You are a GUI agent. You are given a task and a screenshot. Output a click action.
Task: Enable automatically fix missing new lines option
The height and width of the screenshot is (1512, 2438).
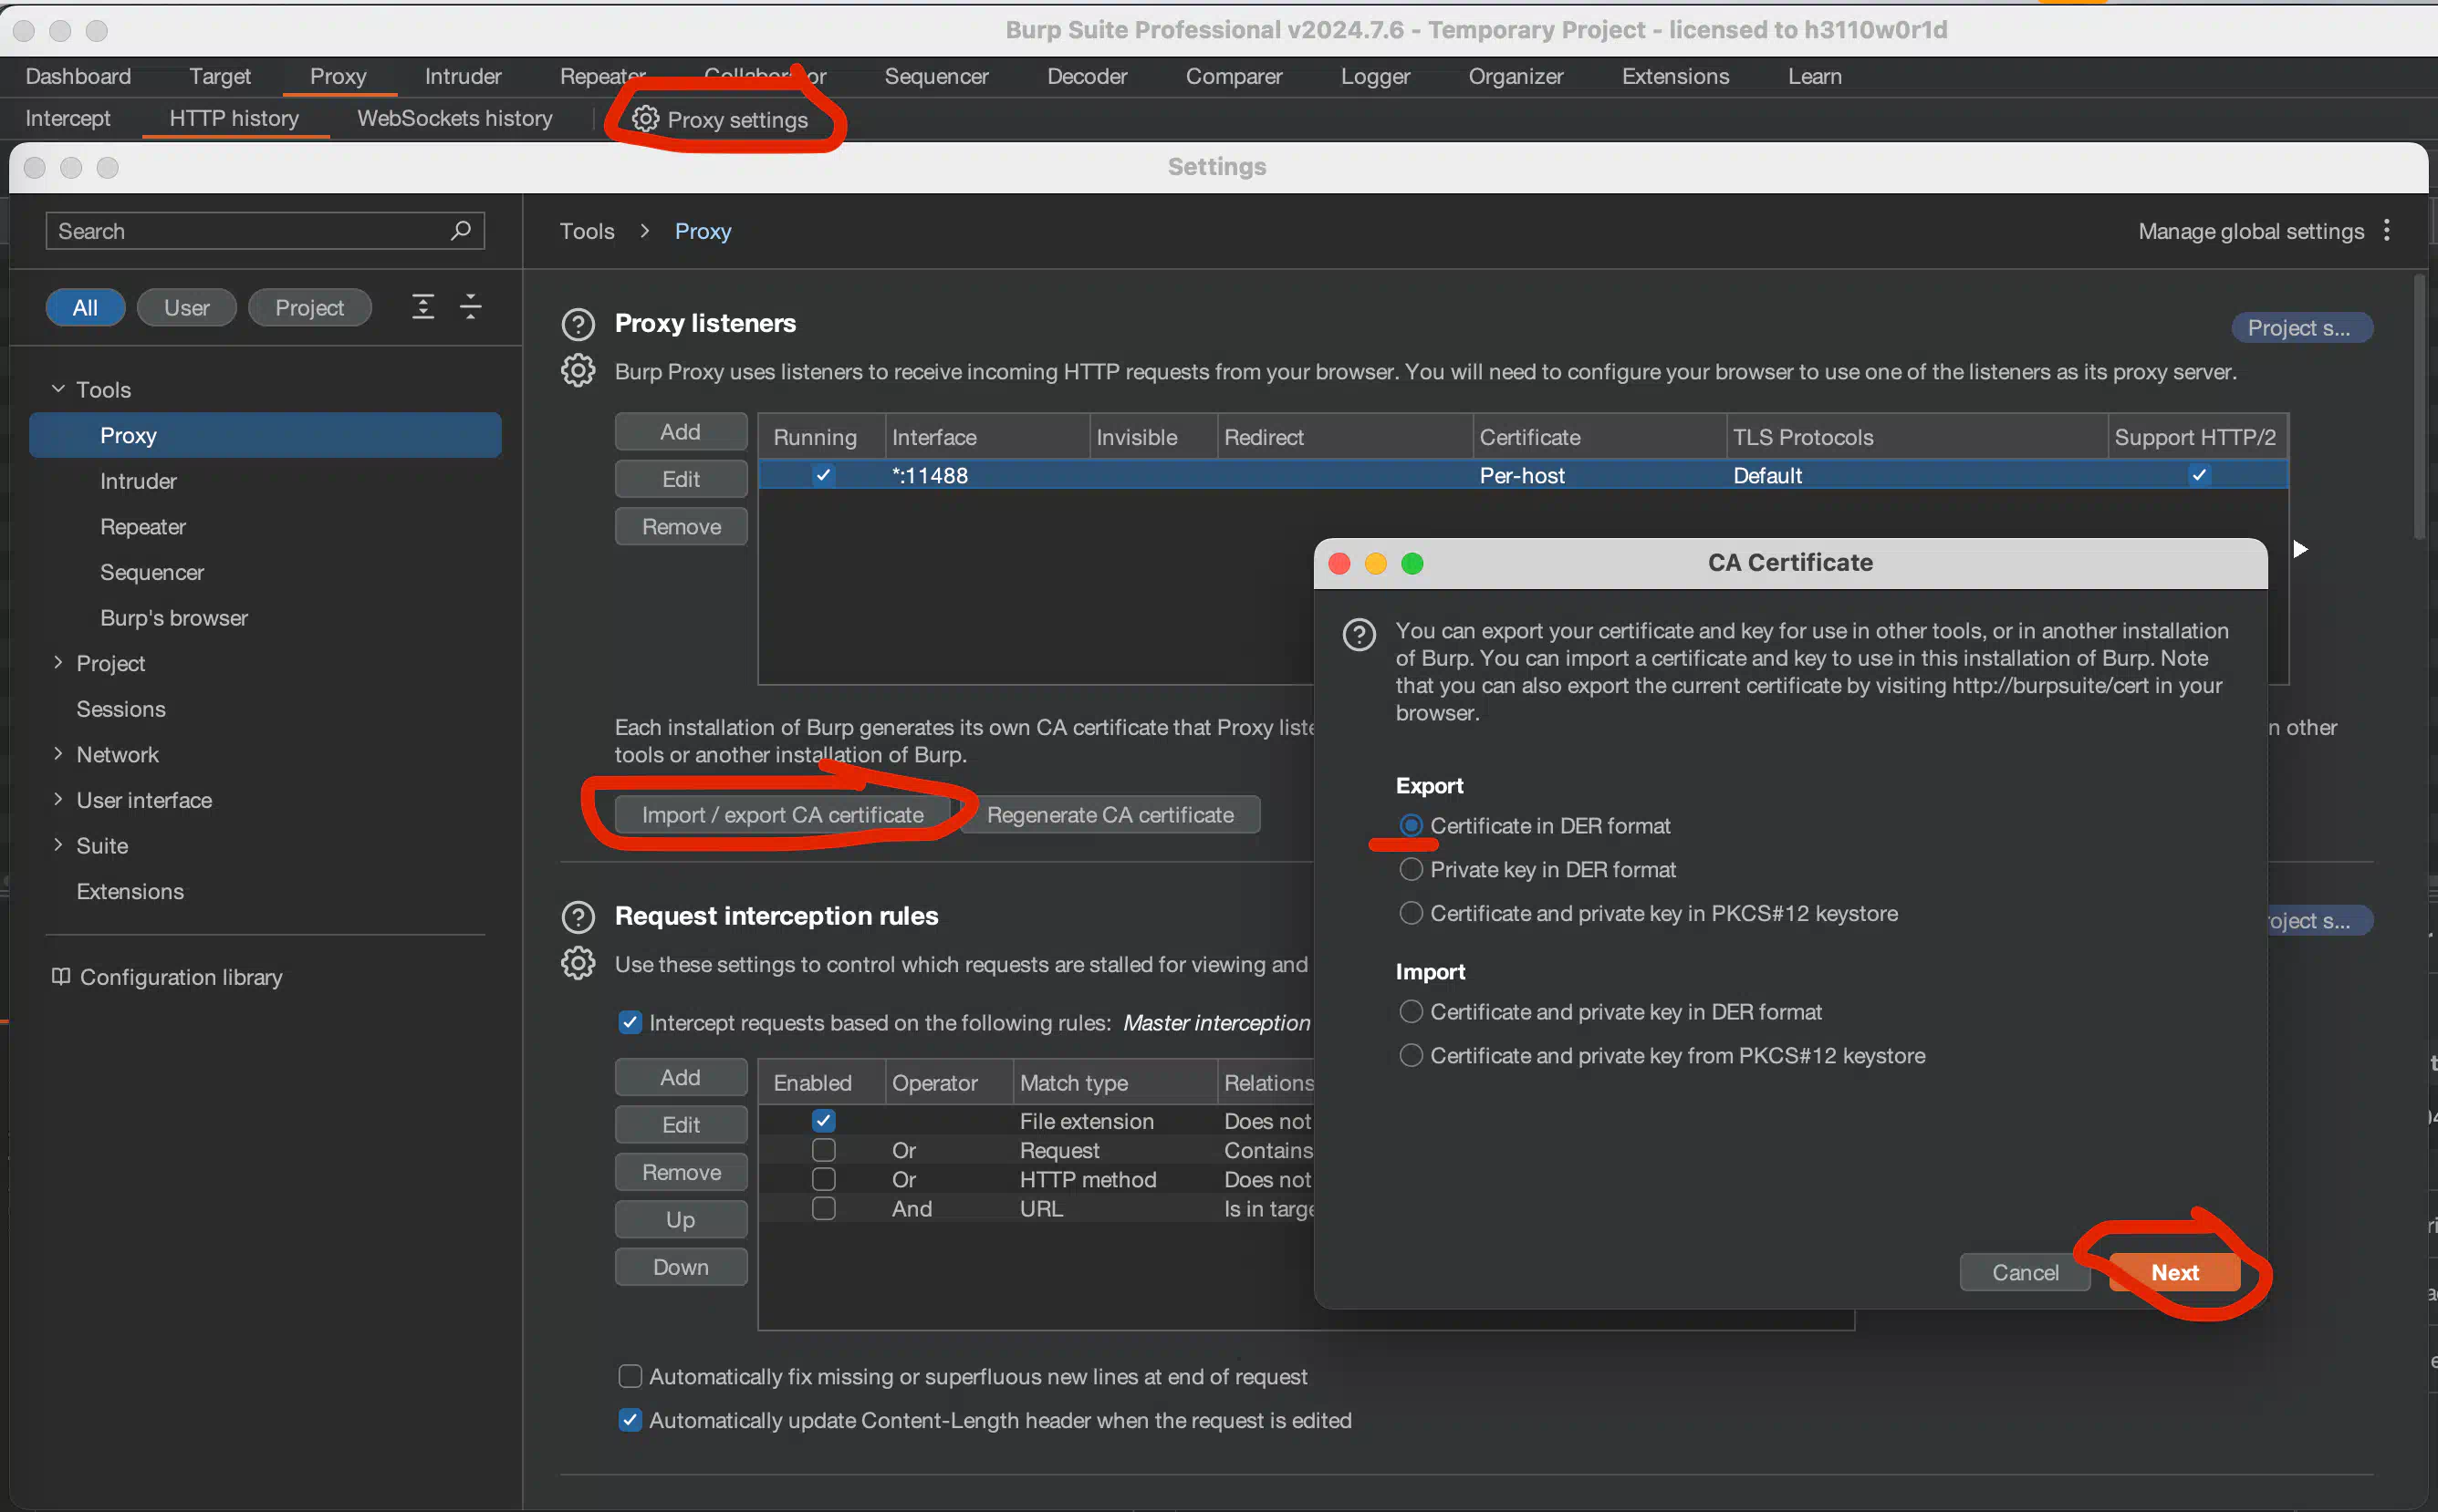click(630, 1376)
